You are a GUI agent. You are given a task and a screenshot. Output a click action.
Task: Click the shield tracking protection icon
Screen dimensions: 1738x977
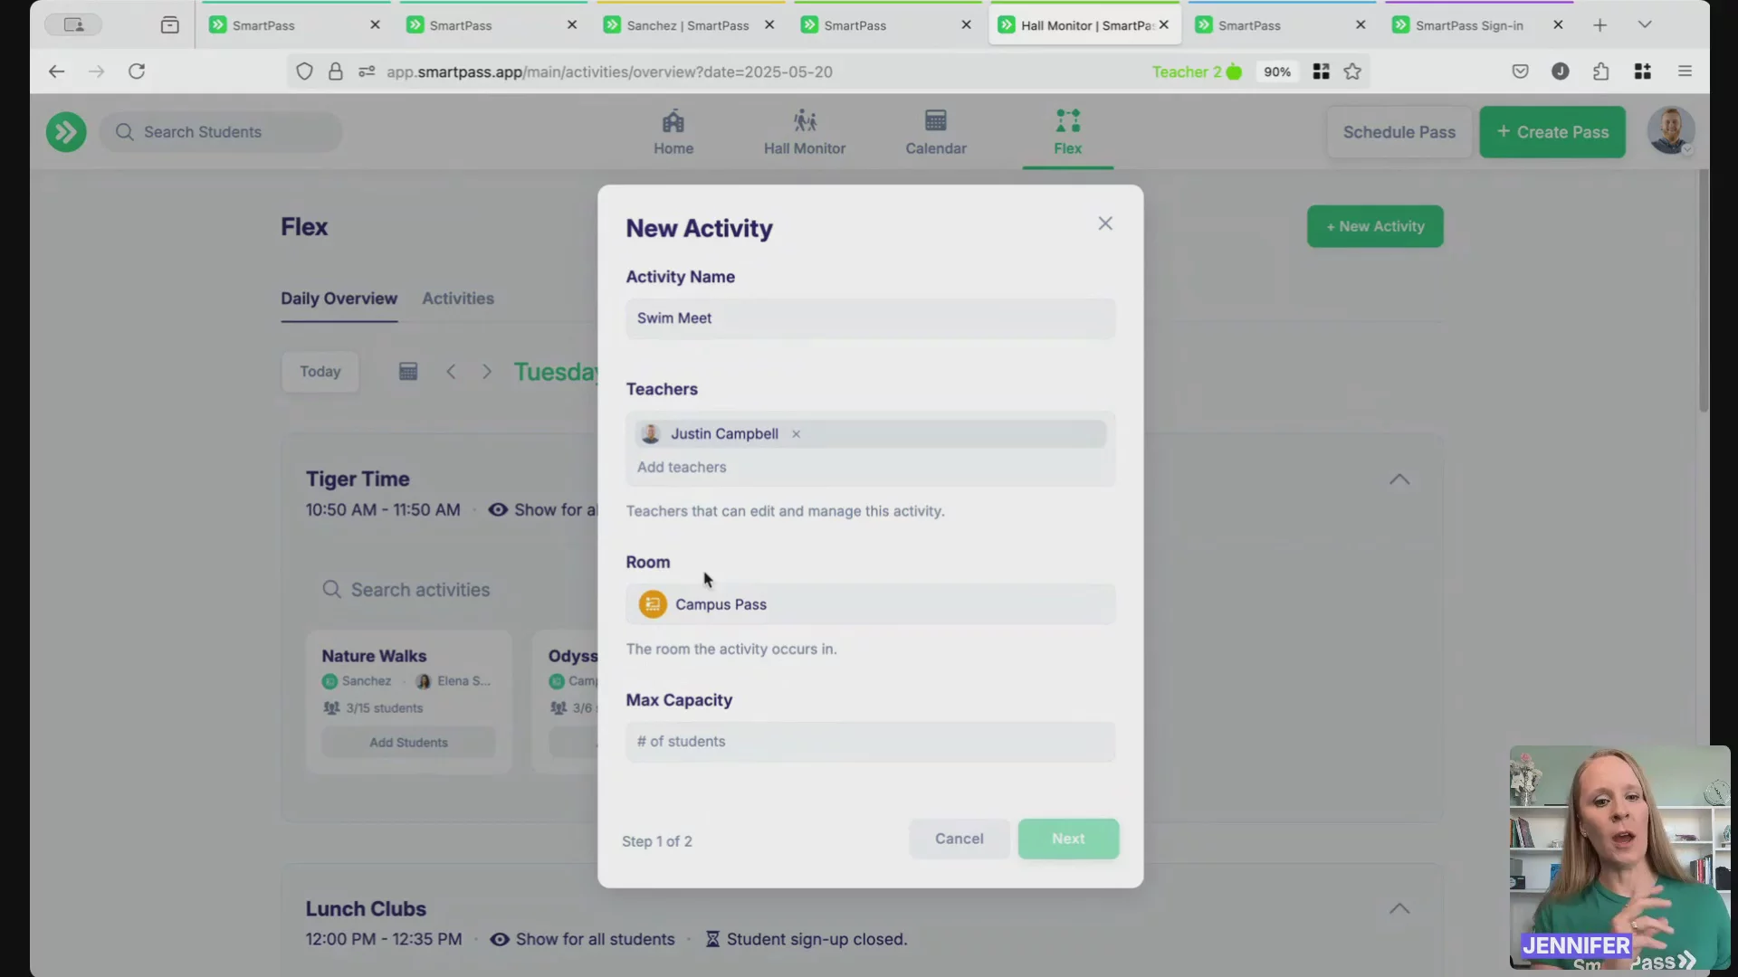(x=304, y=71)
